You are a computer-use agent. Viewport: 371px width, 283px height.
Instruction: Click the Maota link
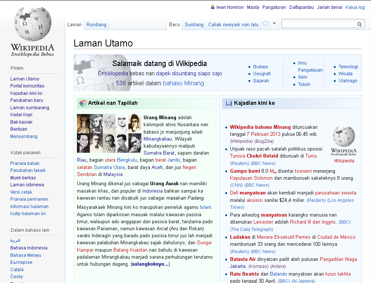[253, 7]
